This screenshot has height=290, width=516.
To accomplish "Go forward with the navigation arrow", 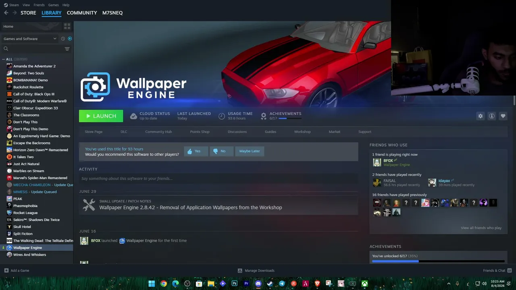I will pyautogui.click(x=15, y=13).
